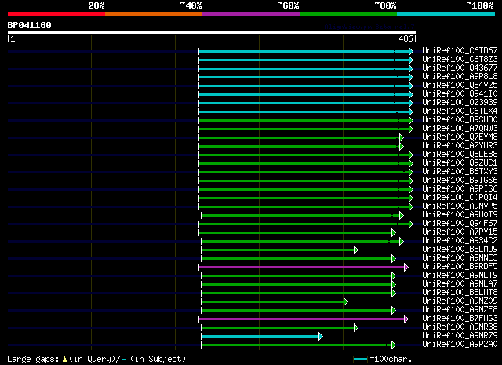The image size is (502, 365).
Task: Click the UniRef100_A2YUR3 label
Action: [x=460, y=145]
